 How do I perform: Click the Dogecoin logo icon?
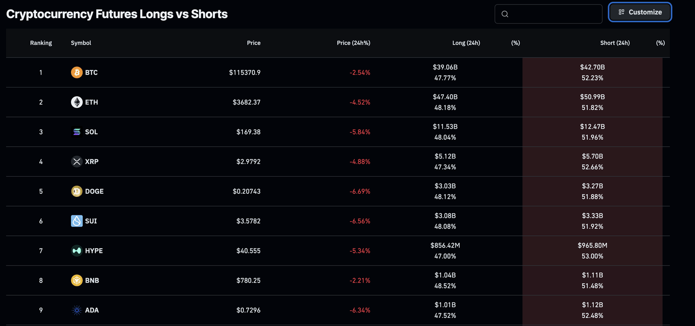click(x=77, y=191)
